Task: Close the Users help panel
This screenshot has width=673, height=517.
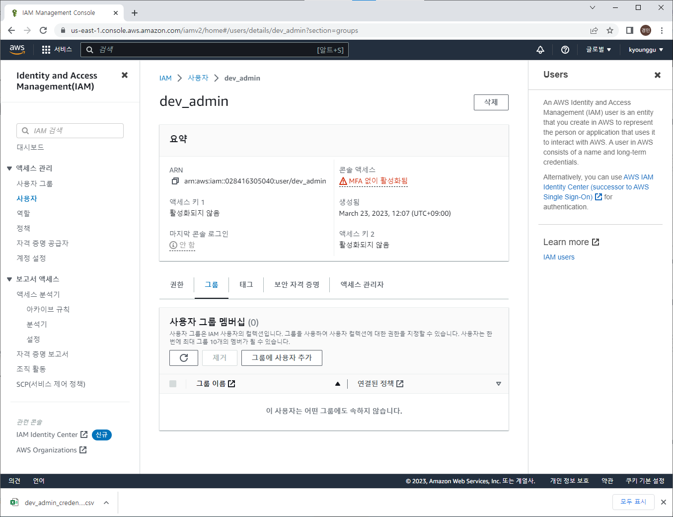Action: point(658,75)
